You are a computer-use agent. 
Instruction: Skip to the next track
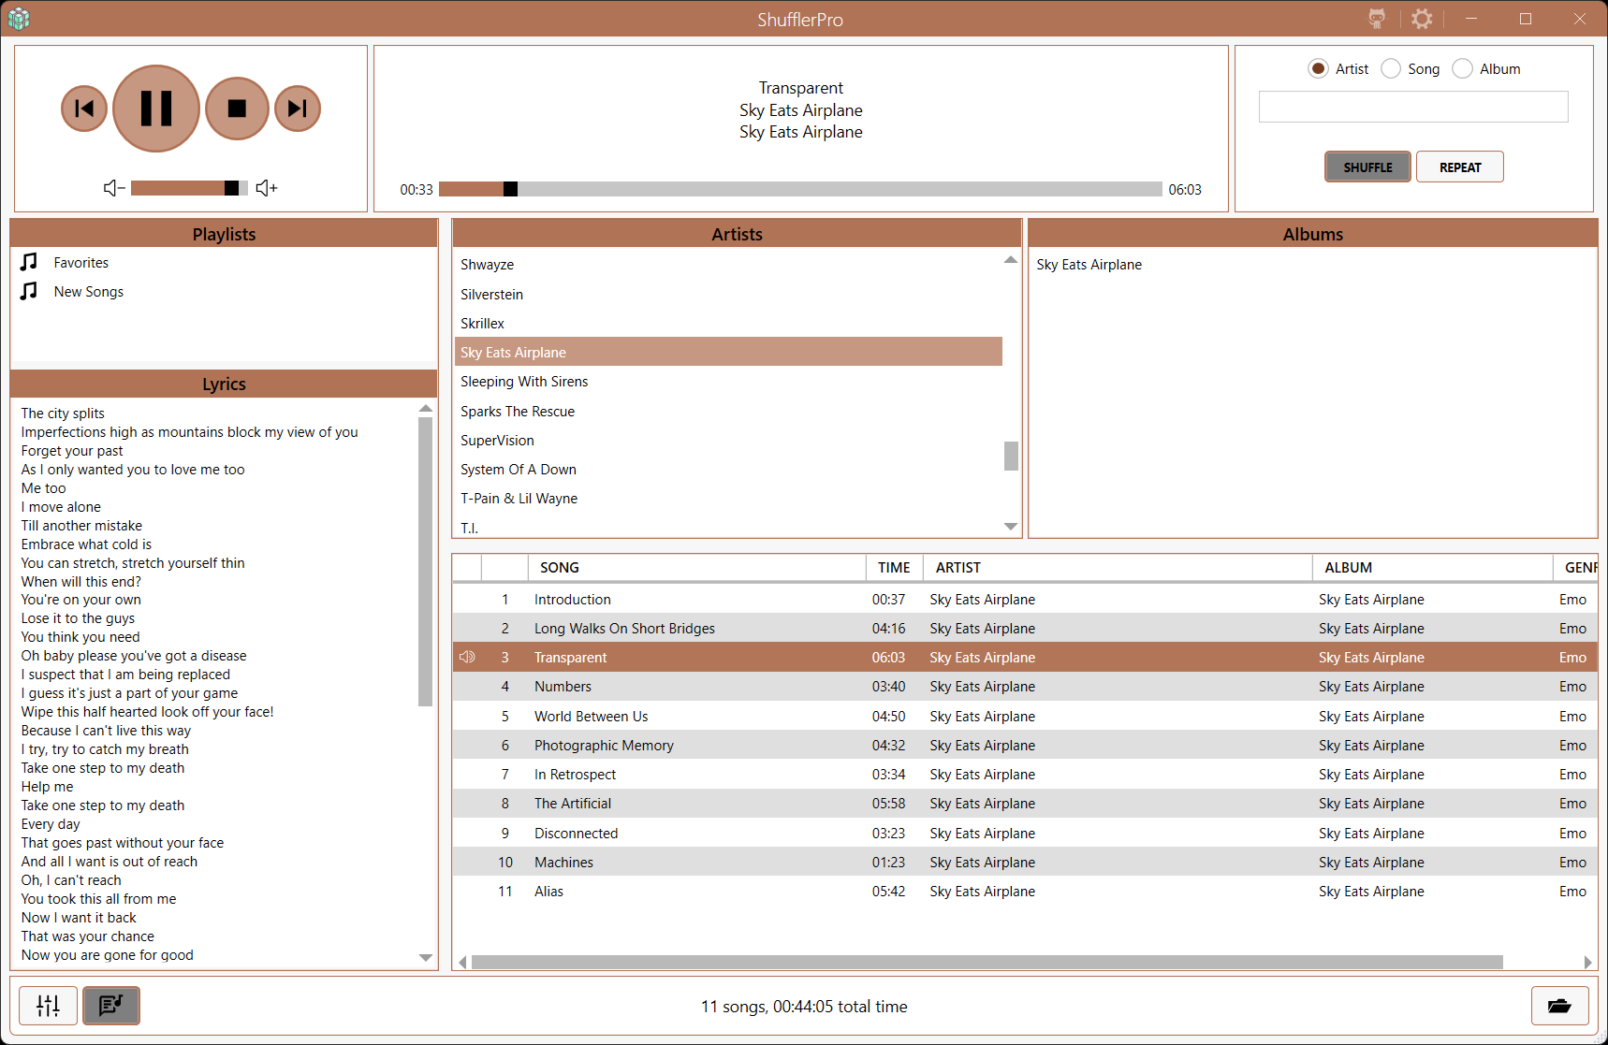[298, 109]
